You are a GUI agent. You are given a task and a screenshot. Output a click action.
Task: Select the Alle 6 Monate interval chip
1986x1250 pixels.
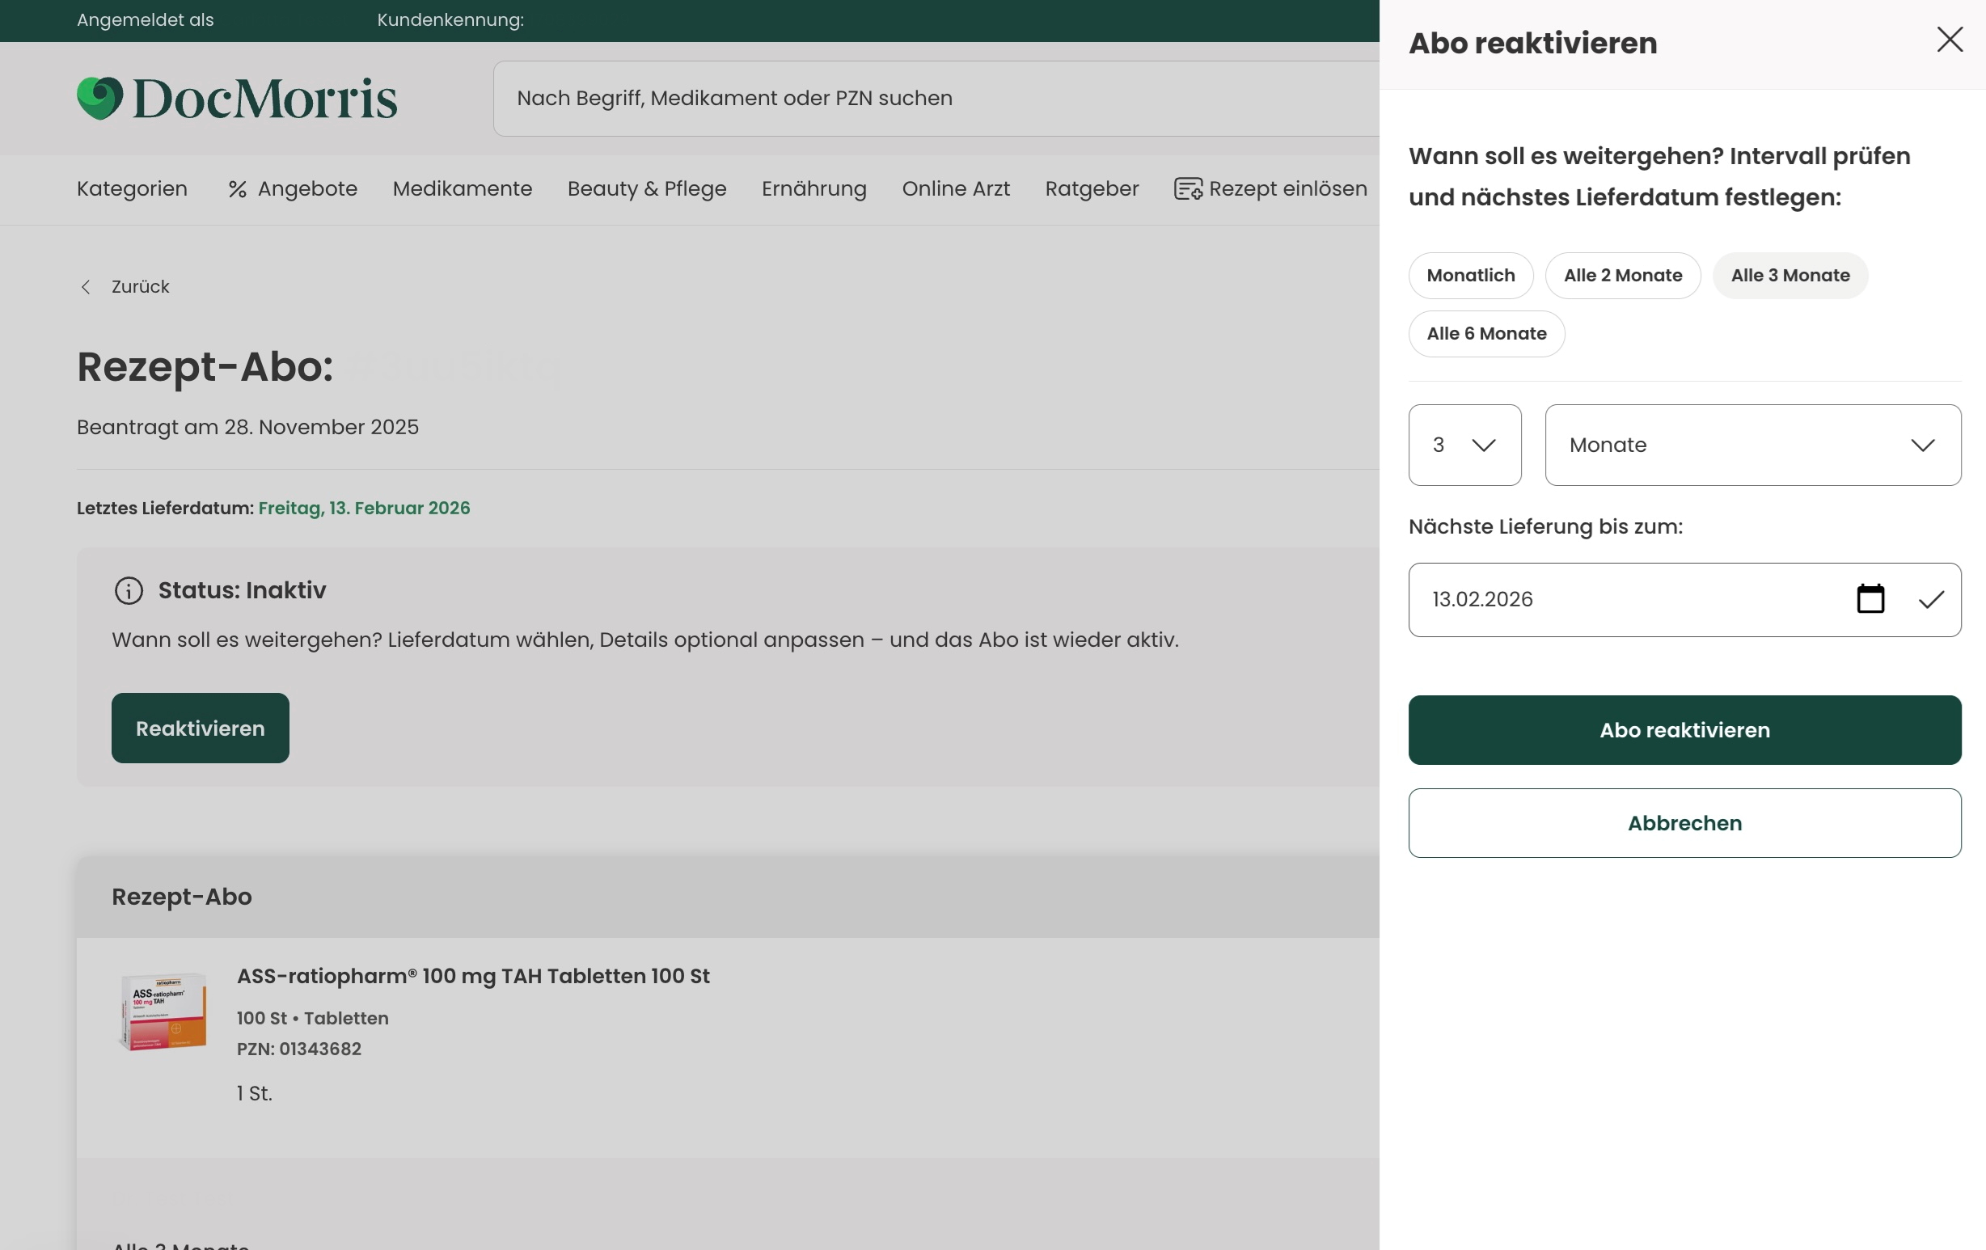[1486, 334]
